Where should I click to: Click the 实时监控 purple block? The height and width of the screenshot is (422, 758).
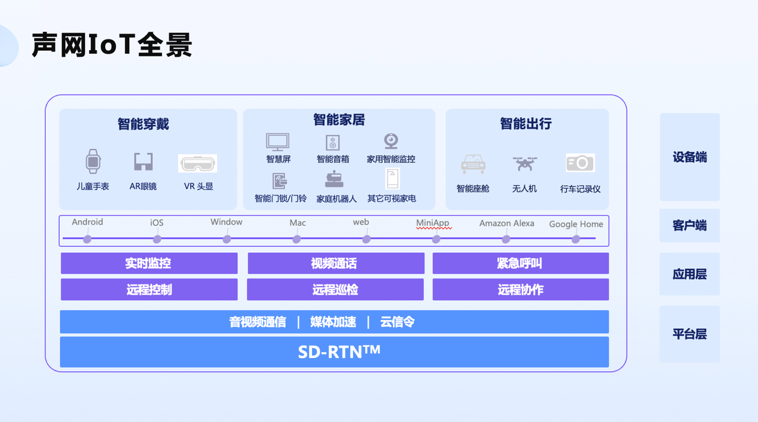point(149,263)
